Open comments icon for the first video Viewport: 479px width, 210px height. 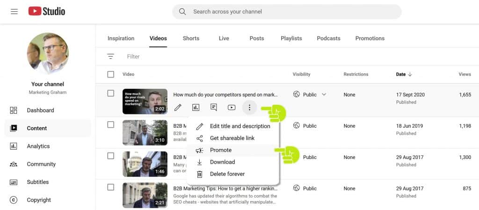(214, 108)
